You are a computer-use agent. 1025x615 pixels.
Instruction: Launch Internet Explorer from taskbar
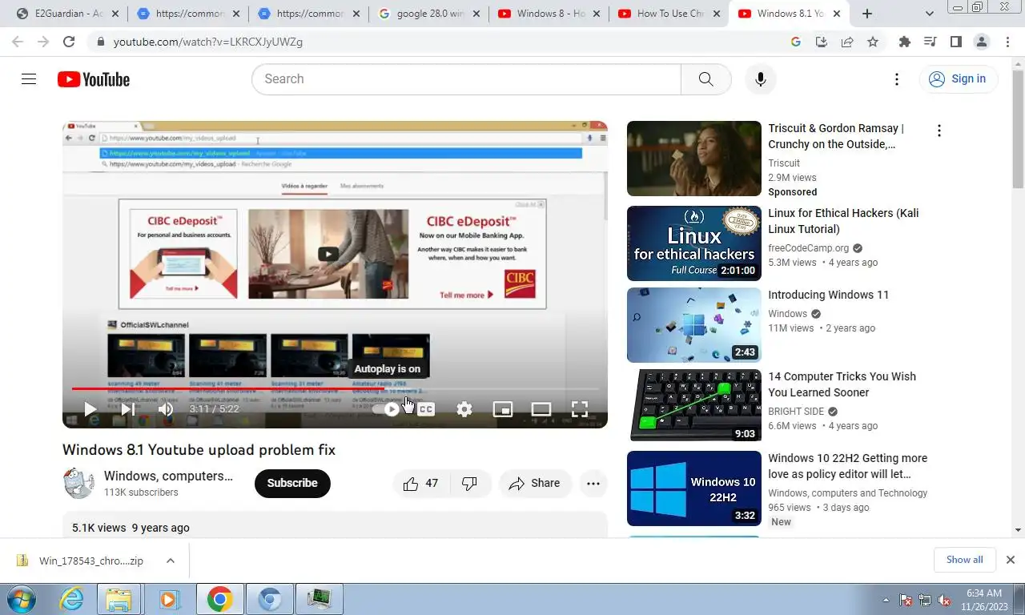point(72,599)
